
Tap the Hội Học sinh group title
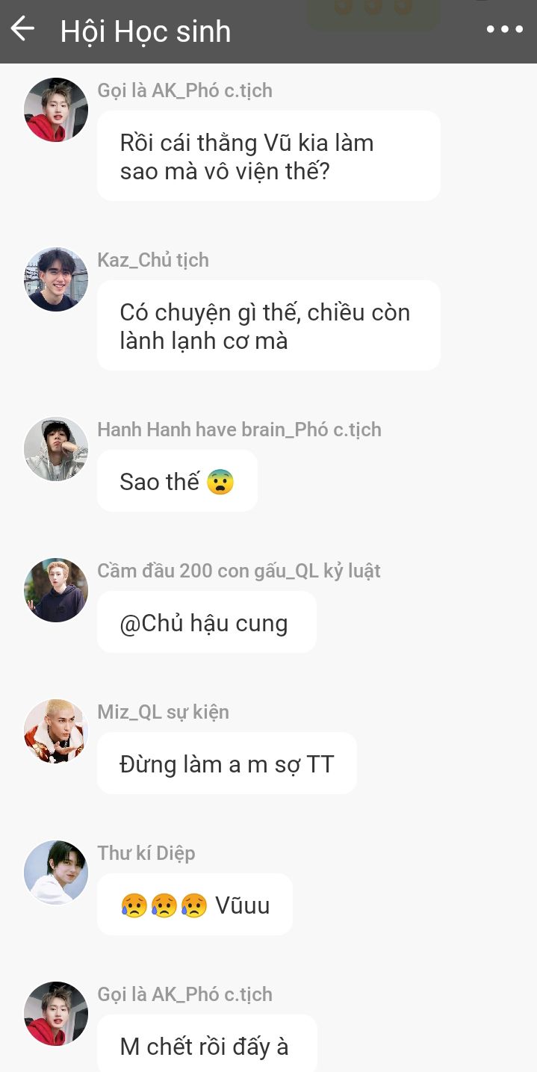pyautogui.click(x=146, y=31)
